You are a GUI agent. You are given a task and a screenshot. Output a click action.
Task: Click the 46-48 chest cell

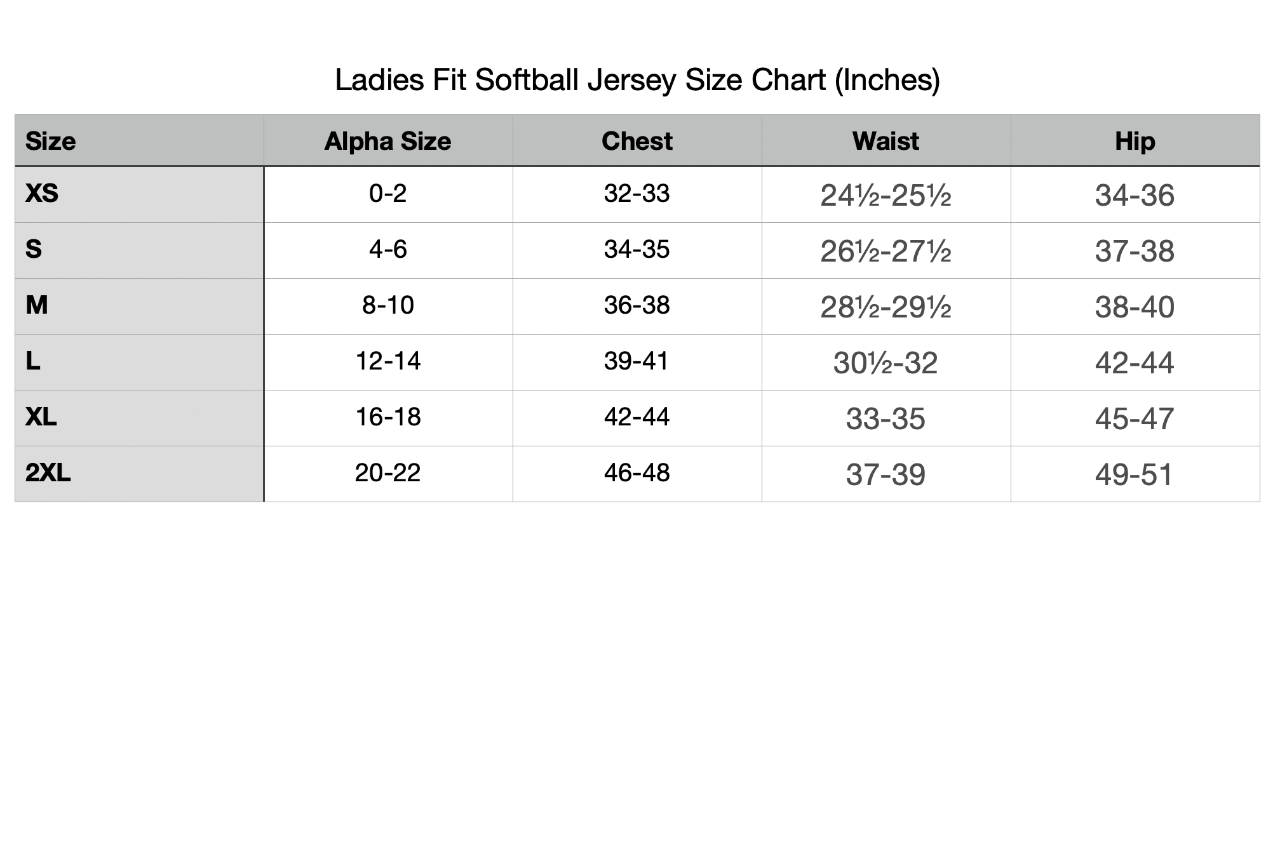pyautogui.click(x=636, y=473)
